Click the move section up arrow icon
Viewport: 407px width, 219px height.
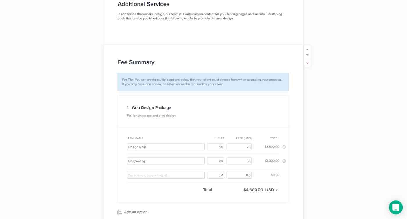[x=307, y=49]
